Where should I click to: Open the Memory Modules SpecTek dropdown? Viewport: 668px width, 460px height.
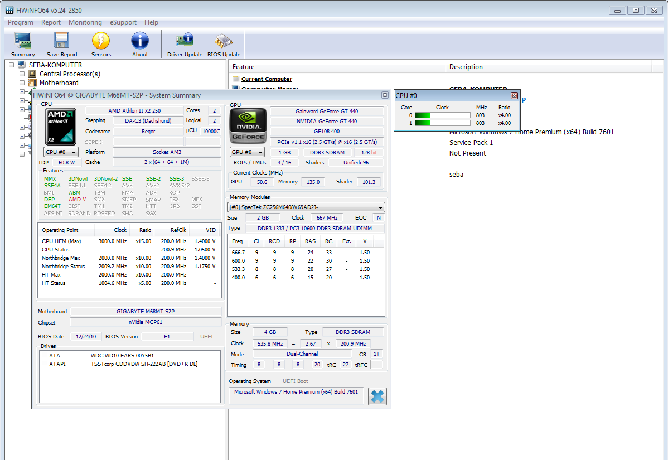click(x=306, y=207)
